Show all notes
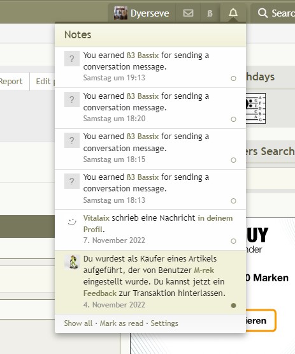This screenshot has height=354, width=295. 78,323
